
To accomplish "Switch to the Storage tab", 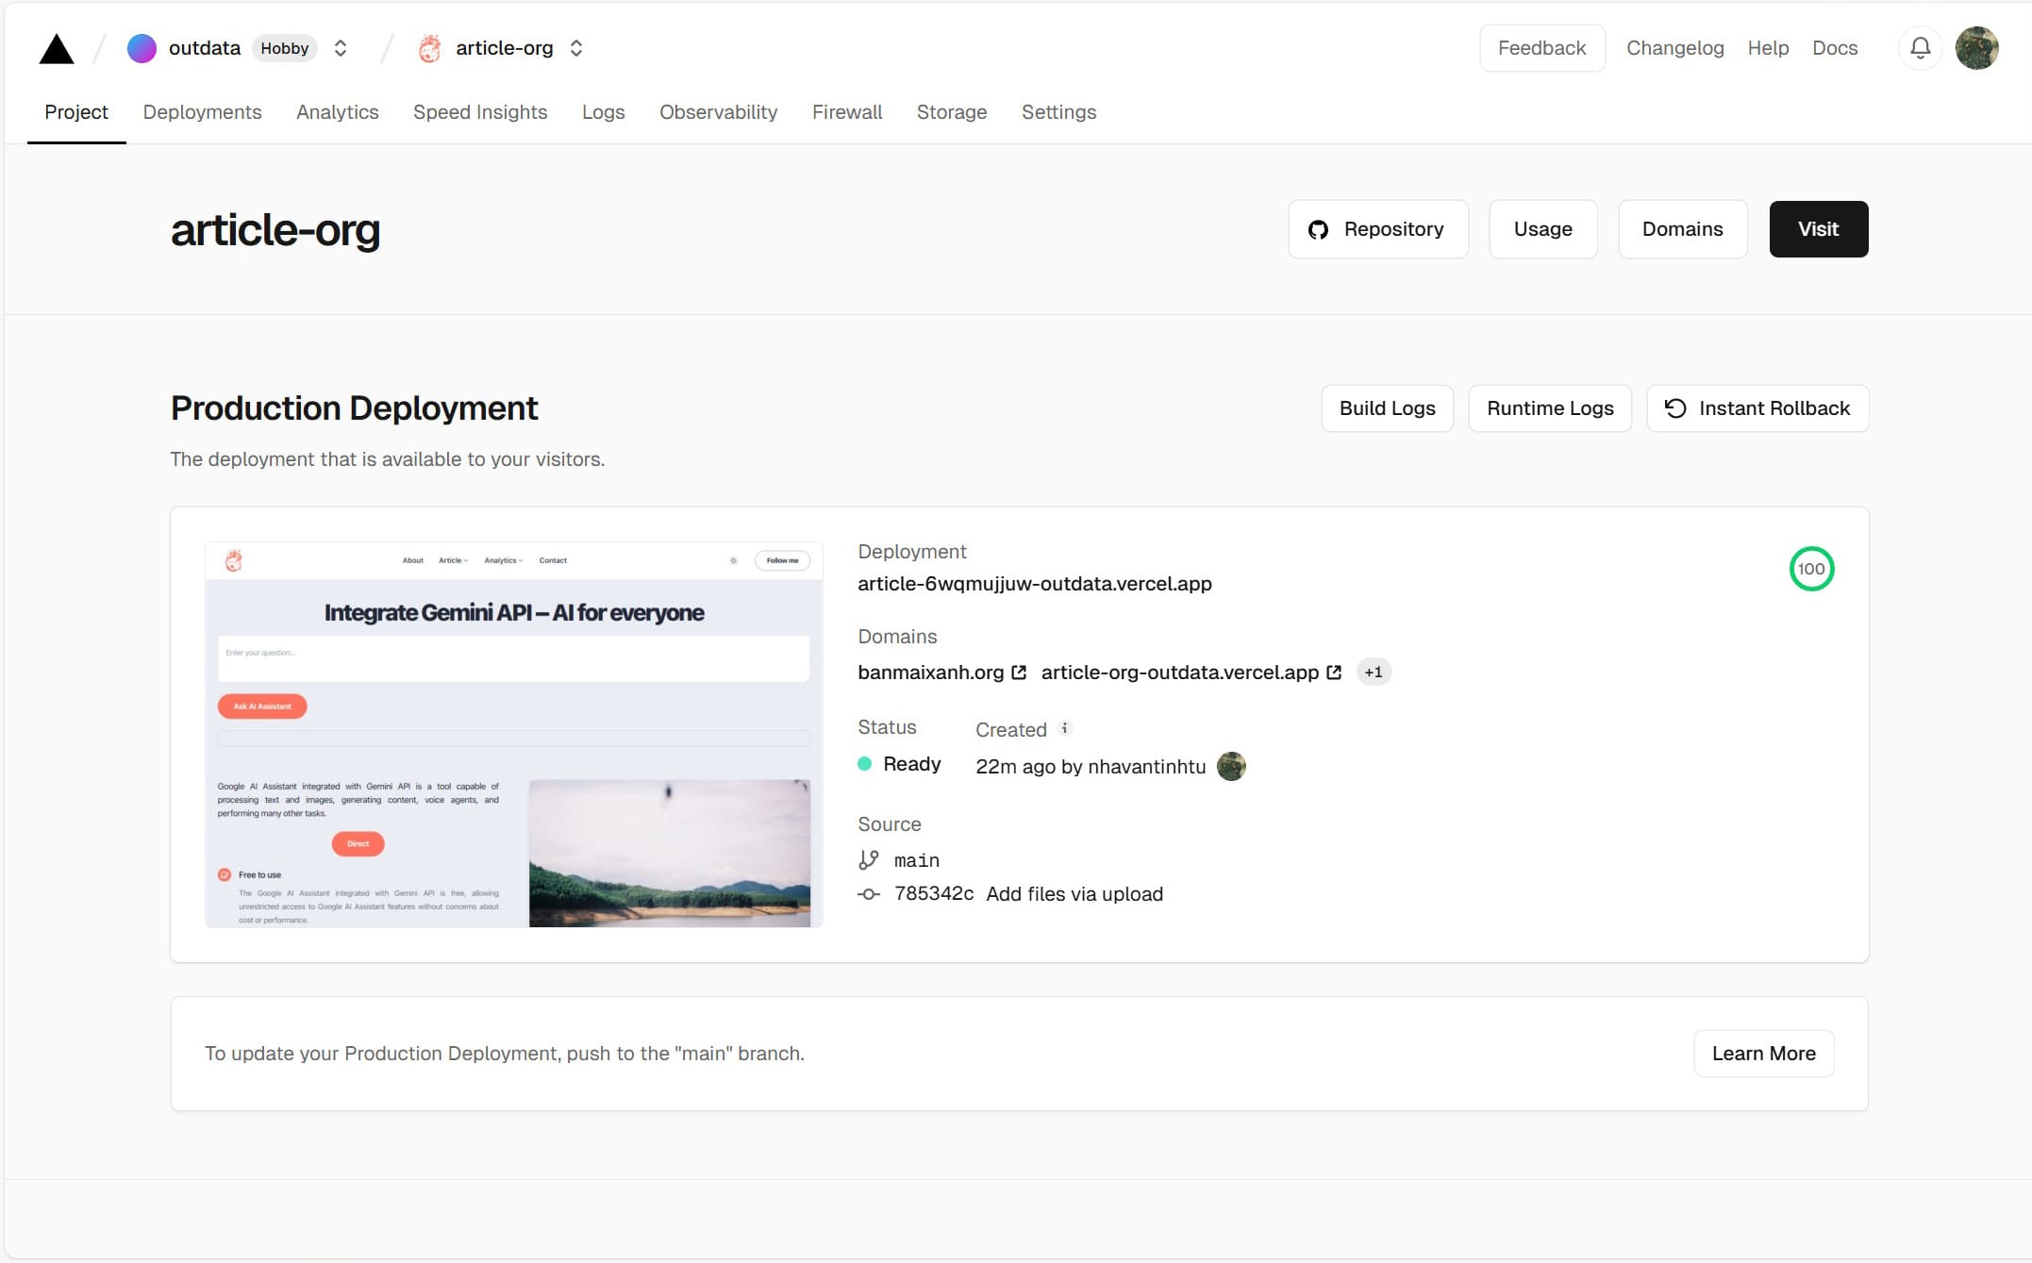I will (952, 112).
